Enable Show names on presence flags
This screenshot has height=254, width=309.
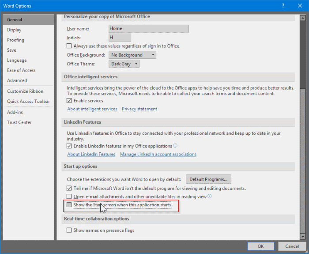tap(69, 230)
